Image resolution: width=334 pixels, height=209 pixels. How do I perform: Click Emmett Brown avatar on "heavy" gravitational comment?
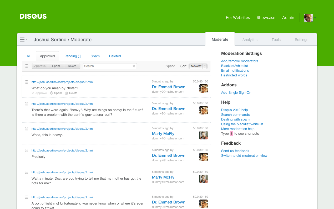[204, 110]
